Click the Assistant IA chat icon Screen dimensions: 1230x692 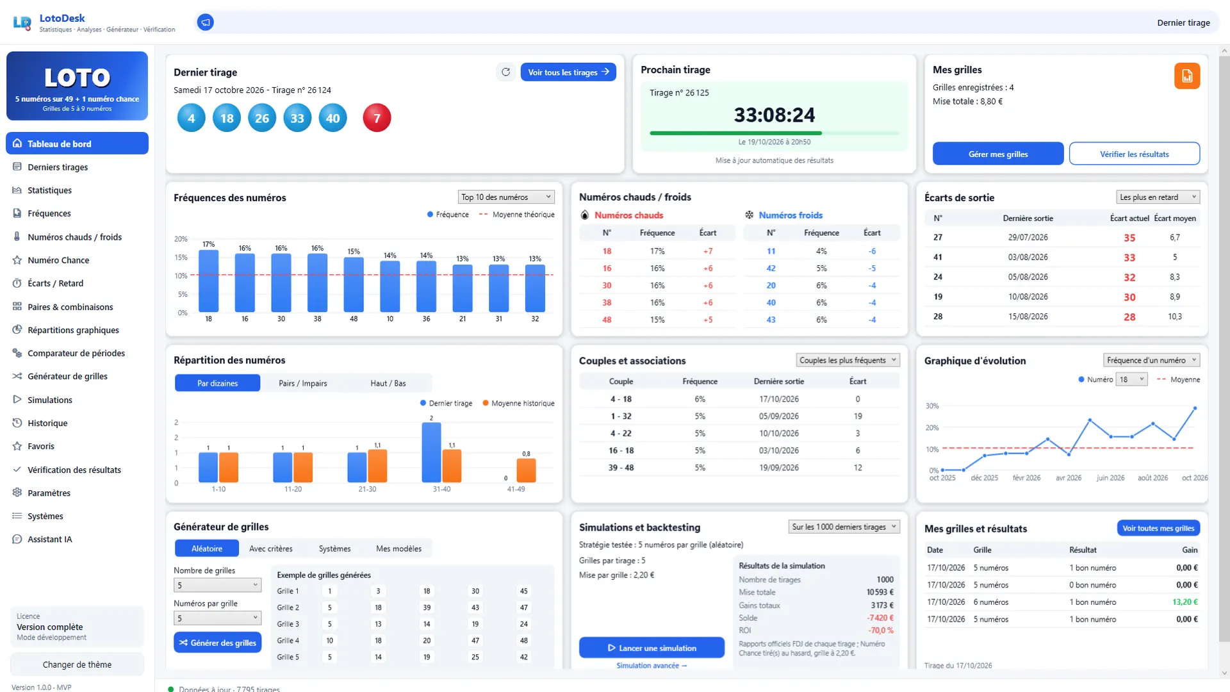17,540
